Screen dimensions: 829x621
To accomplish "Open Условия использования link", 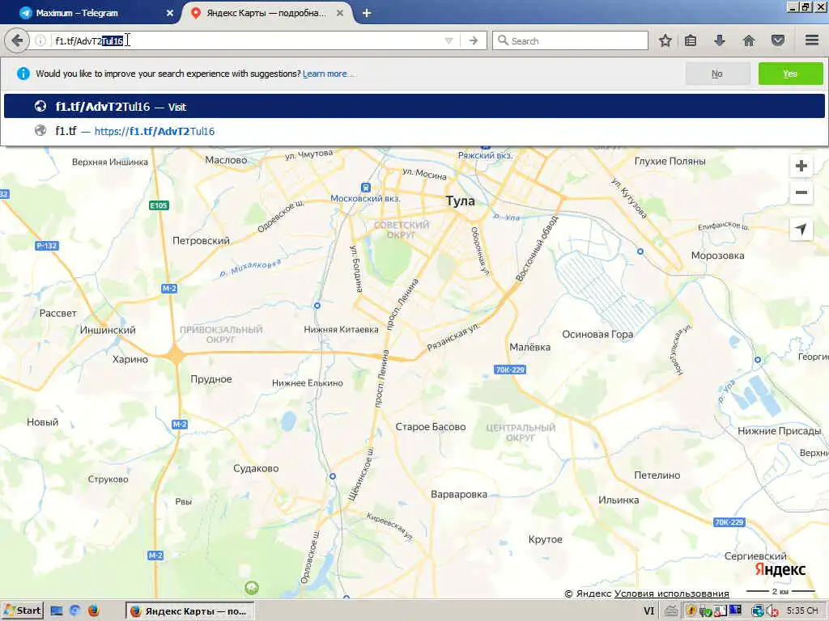I will (671, 594).
